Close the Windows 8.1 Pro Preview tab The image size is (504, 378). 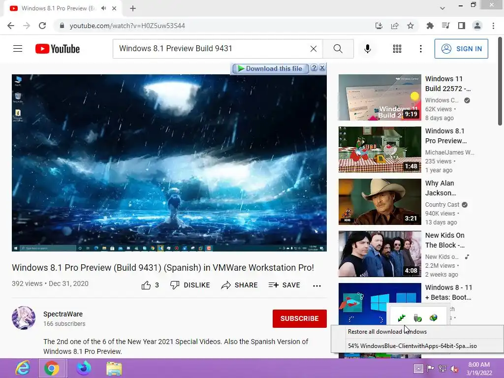tap(114, 8)
